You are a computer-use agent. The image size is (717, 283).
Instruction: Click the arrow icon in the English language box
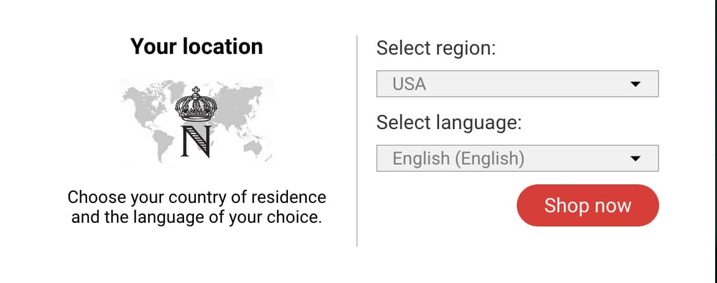coord(635,159)
